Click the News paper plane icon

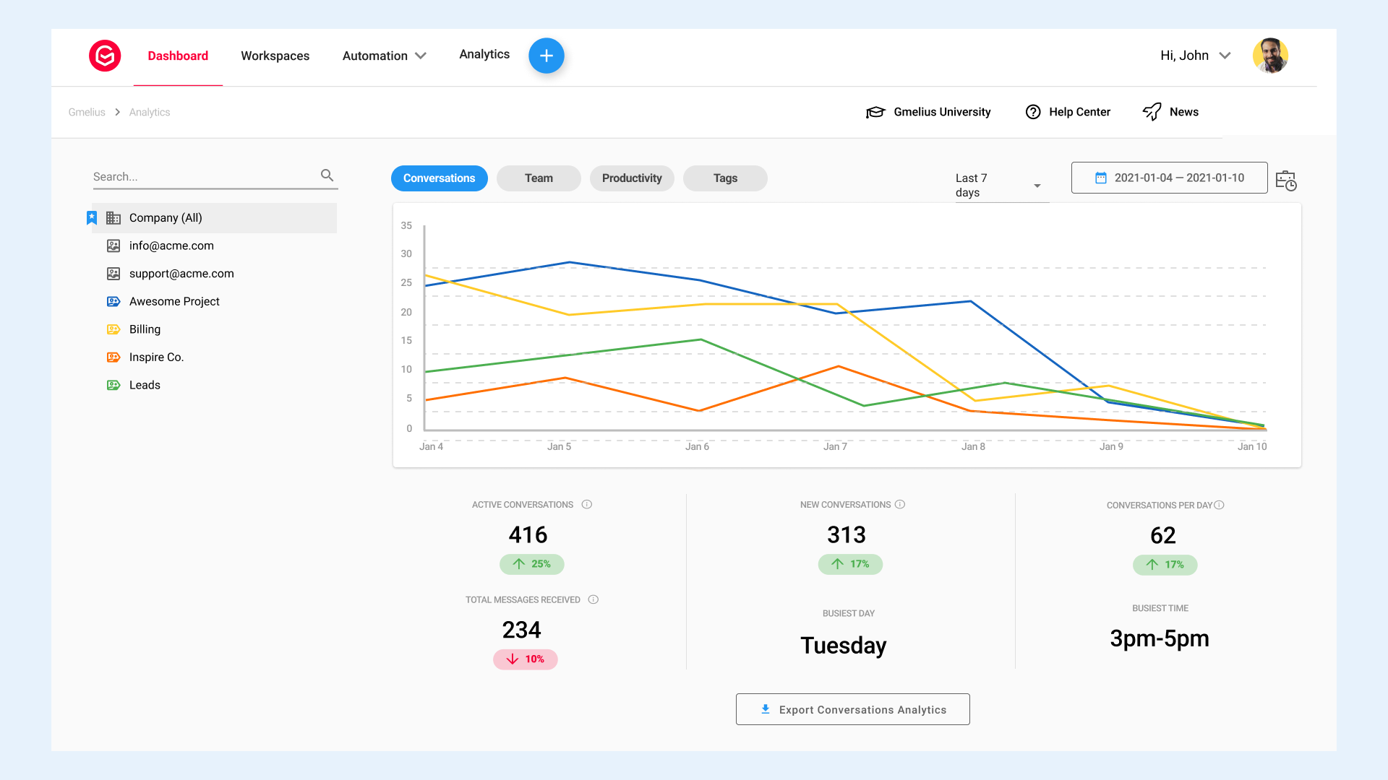1152,112
